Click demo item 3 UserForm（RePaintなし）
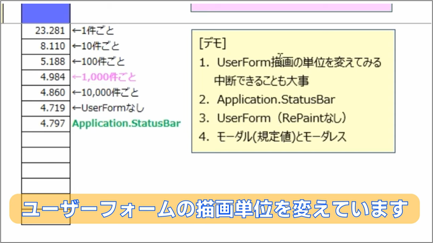Screen dimensions: 433x243 (x=272, y=118)
